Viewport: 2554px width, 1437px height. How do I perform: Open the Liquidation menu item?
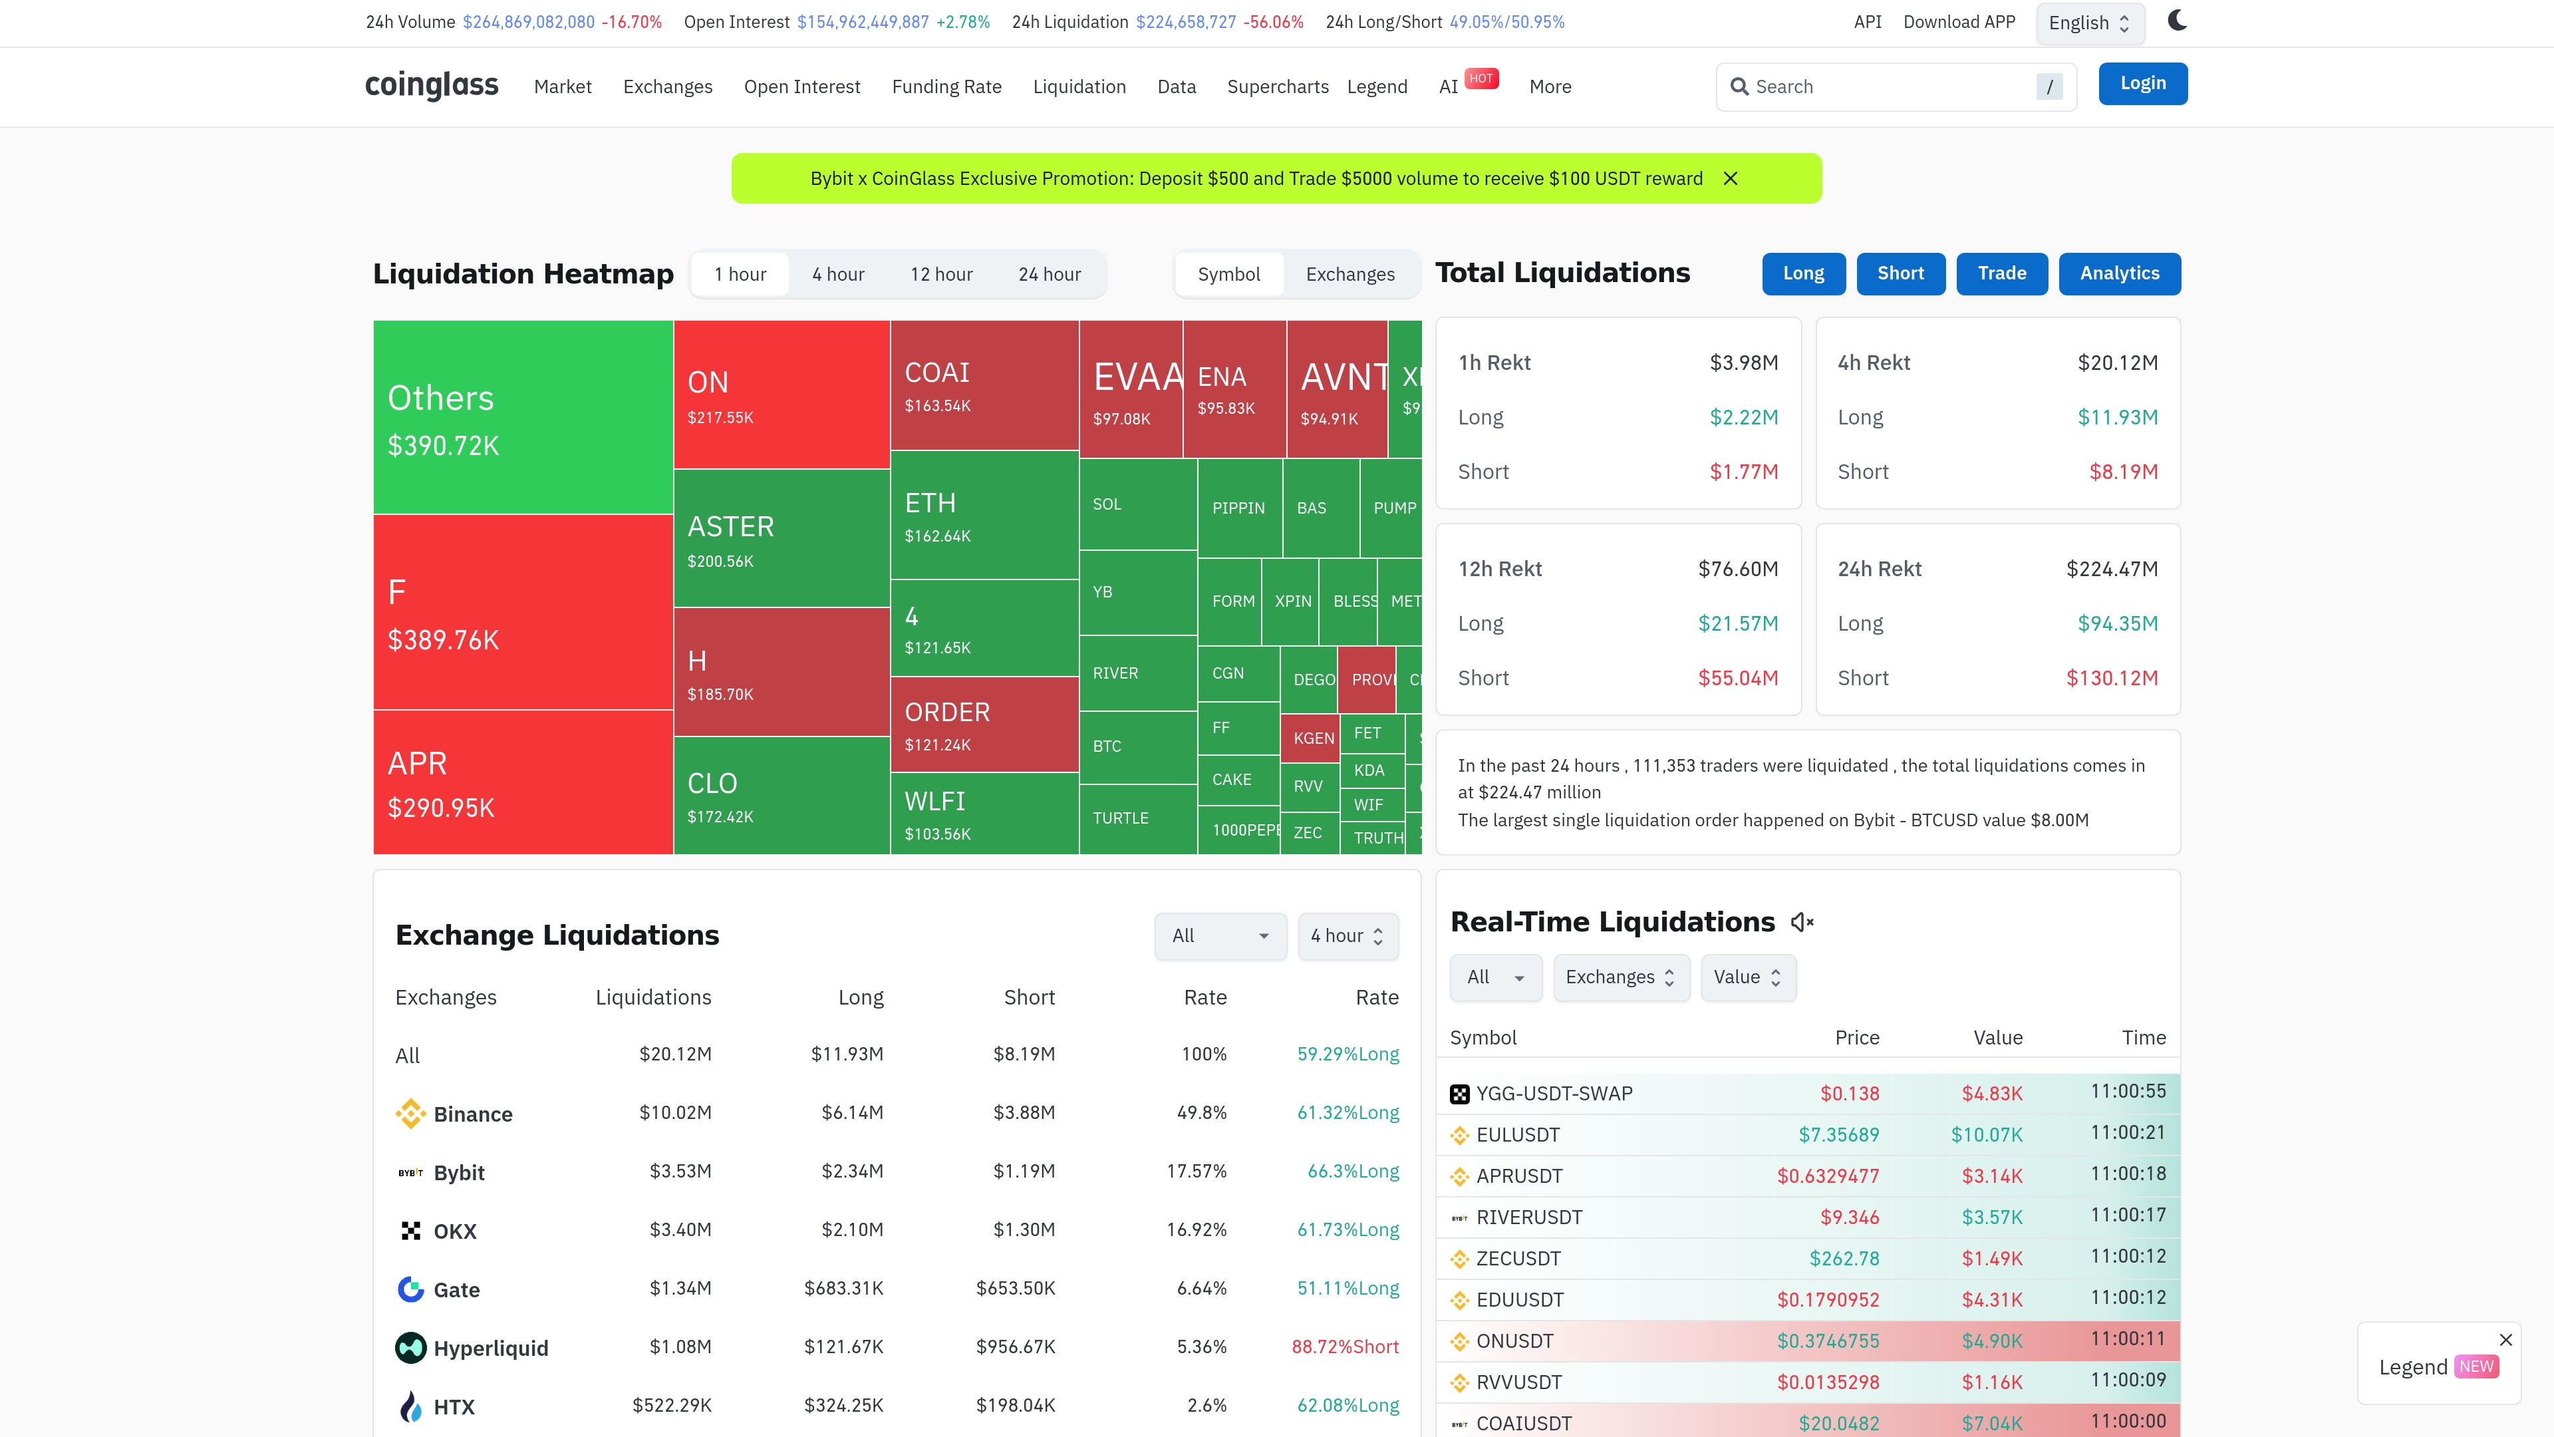pos(1079,86)
